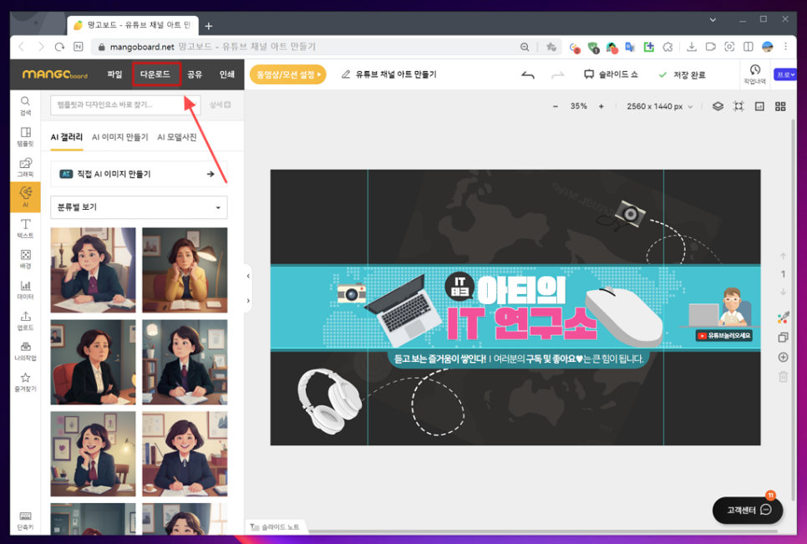Zoom out with the minus button
Image resolution: width=807 pixels, height=544 pixels.
pos(556,106)
